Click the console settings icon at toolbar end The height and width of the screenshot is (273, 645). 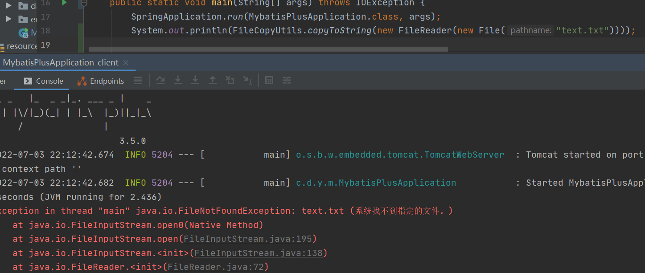click(286, 80)
